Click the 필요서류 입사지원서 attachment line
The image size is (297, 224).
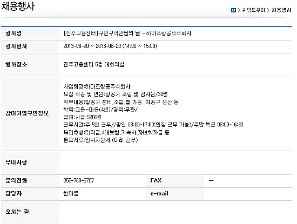coord(100,140)
